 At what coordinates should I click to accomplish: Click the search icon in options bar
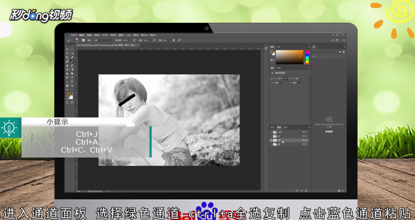tap(333, 40)
